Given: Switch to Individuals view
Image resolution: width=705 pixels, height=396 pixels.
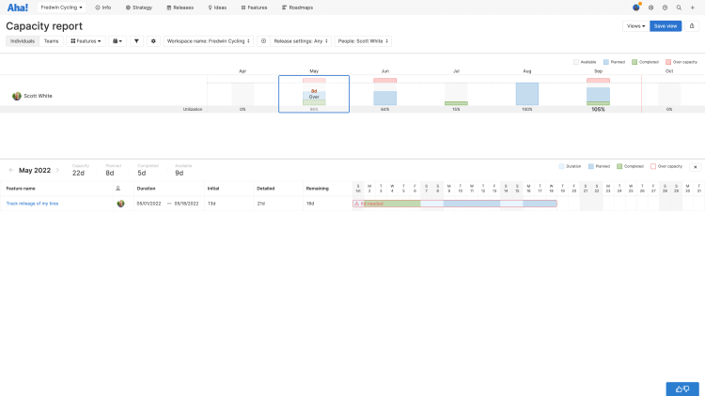Looking at the screenshot, I should point(23,41).
